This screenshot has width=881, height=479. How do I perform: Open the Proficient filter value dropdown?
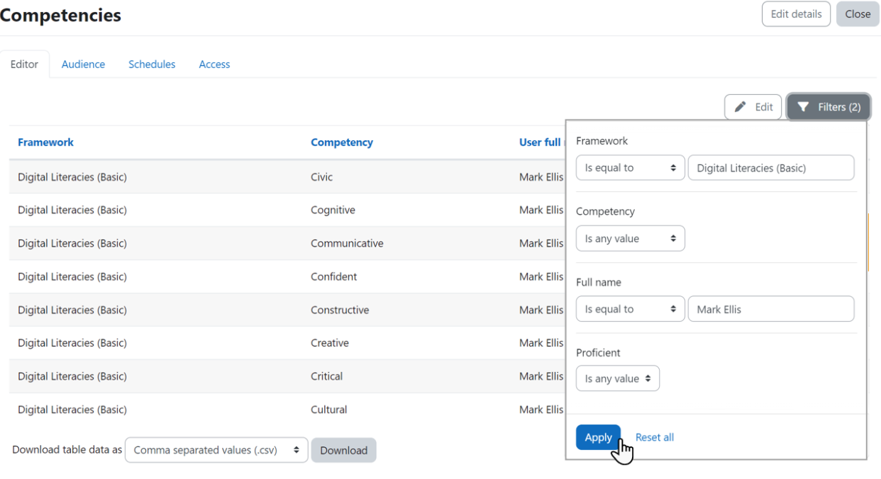617,378
